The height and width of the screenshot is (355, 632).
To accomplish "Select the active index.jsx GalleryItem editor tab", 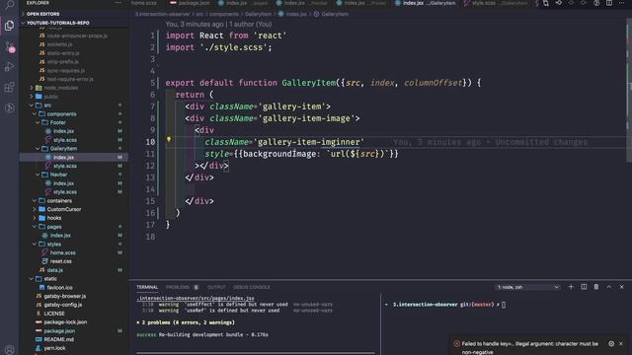I will coord(426,3).
